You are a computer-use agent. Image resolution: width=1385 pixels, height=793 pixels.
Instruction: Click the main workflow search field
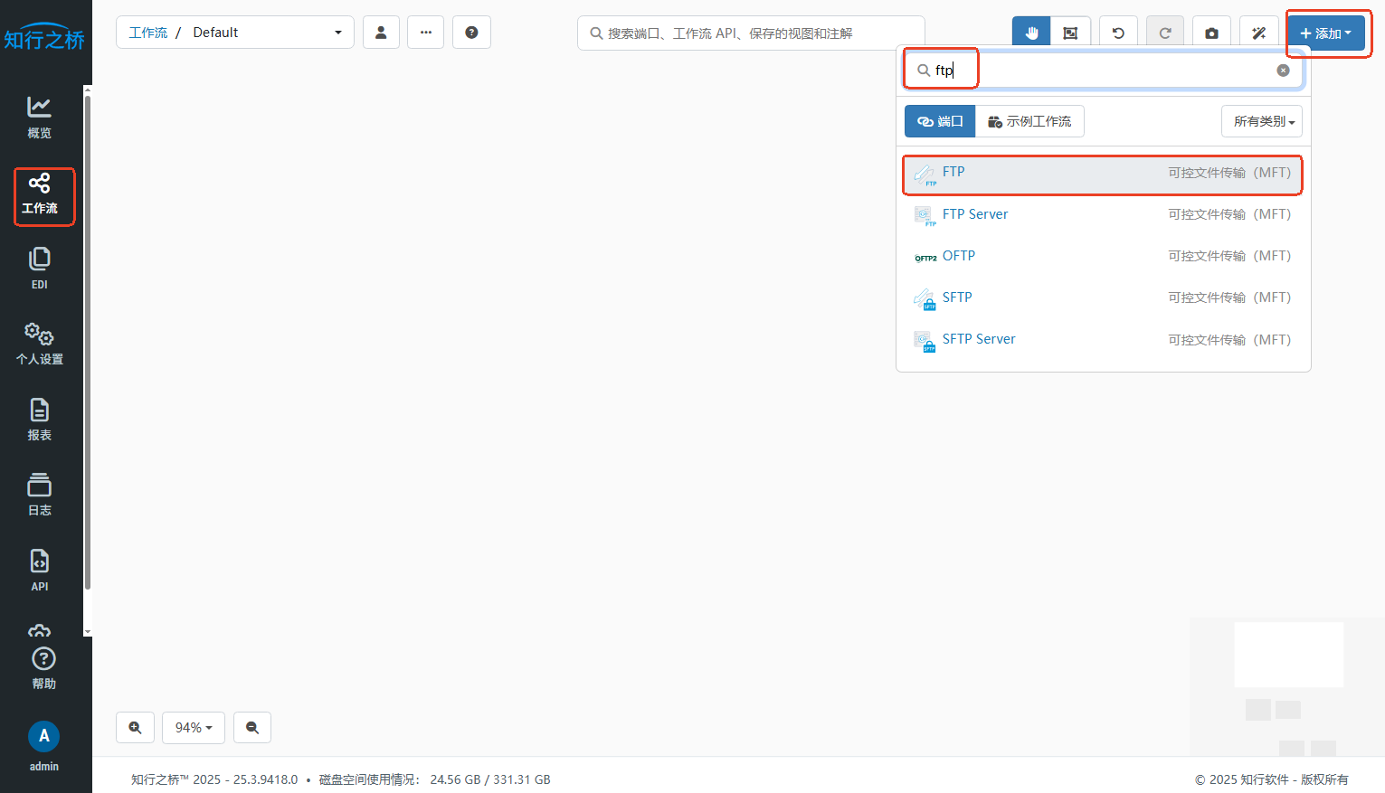pyautogui.click(x=751, y=33)
